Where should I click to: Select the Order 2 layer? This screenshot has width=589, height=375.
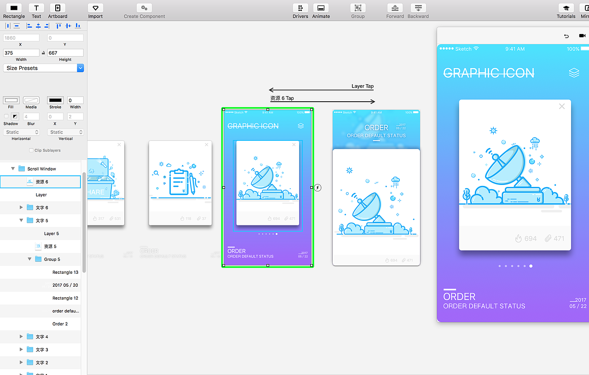(40, 323)
